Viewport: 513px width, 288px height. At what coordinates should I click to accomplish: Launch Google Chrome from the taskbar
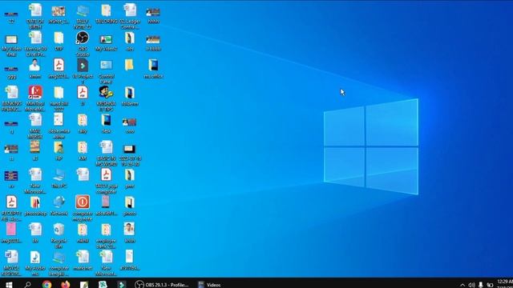pyautogui.click(x=46, y=285)
